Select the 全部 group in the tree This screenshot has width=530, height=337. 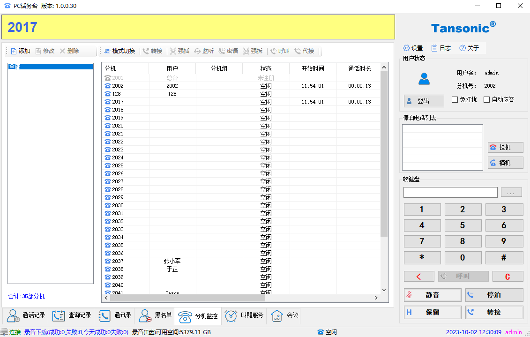coord(50,67)
